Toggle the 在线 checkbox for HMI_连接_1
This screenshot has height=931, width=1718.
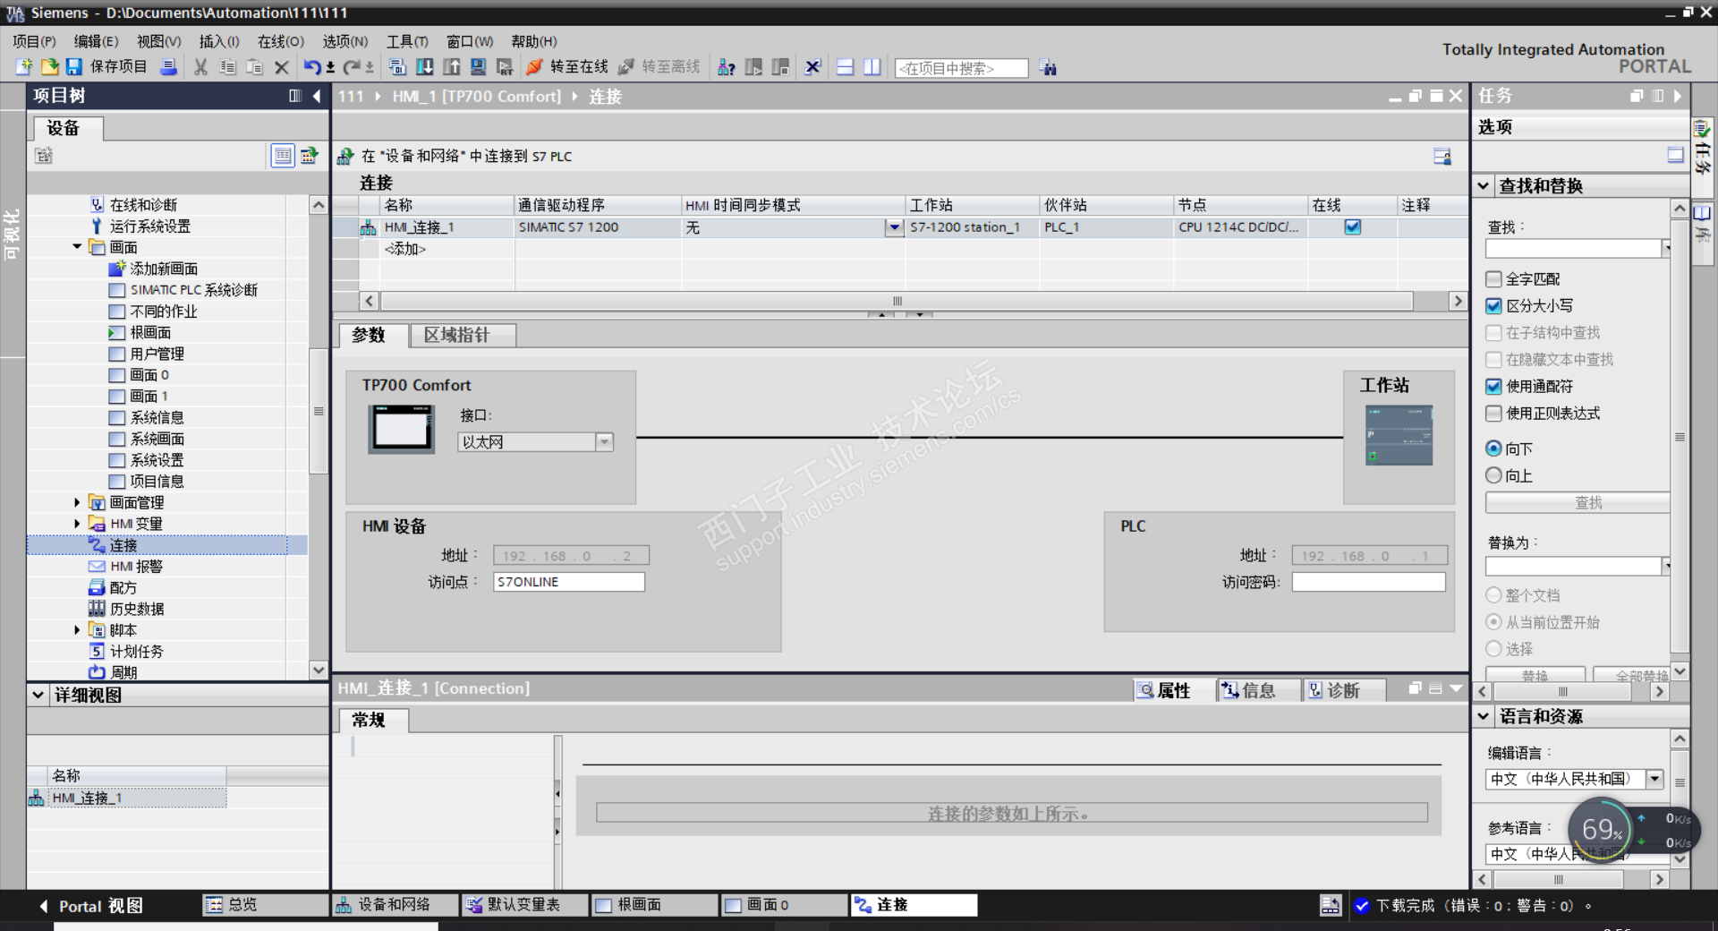[1353, 227]
